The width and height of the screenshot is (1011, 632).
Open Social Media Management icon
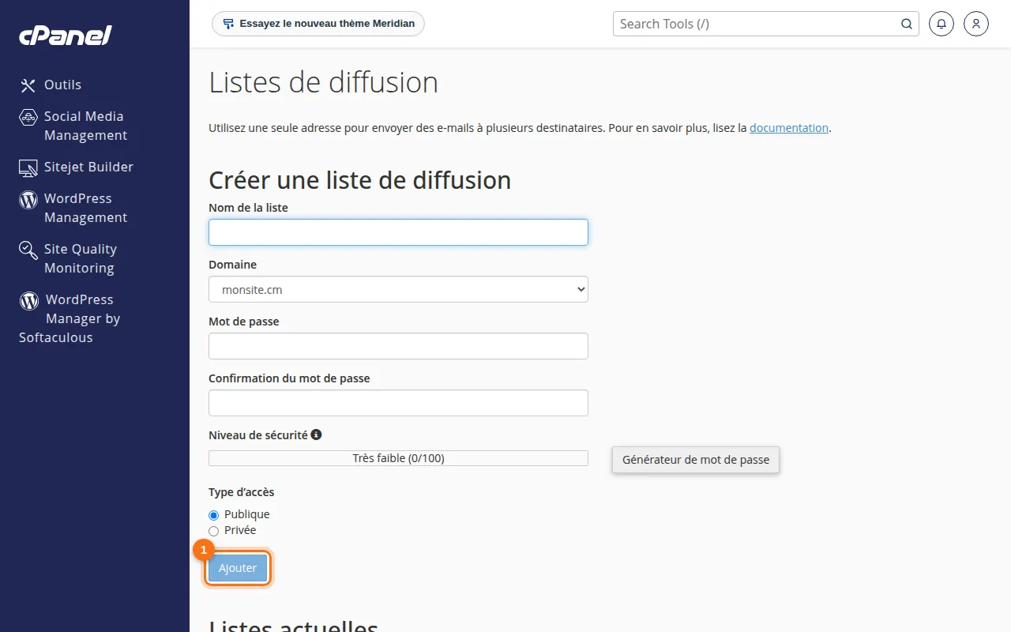pyautogui.click(x=28, y=117)
